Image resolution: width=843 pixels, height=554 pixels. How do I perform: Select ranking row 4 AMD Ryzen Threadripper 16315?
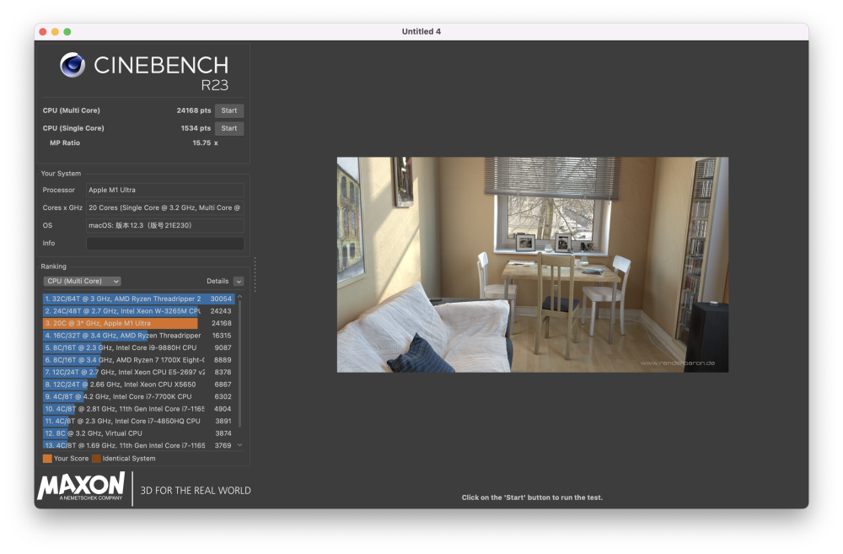[x=139, y=336]
